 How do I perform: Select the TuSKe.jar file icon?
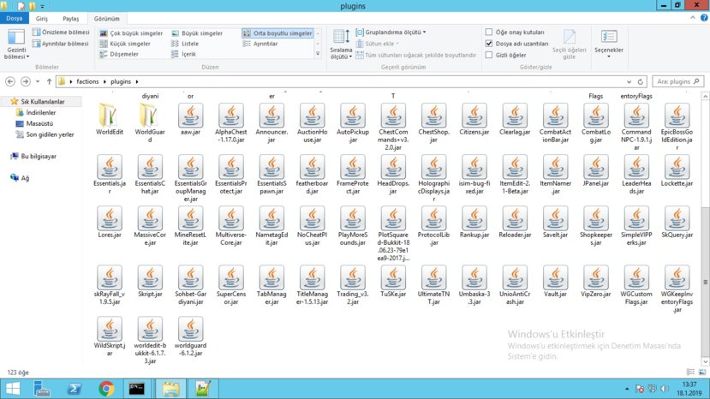393,277
